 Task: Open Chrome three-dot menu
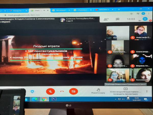[149, 14]
